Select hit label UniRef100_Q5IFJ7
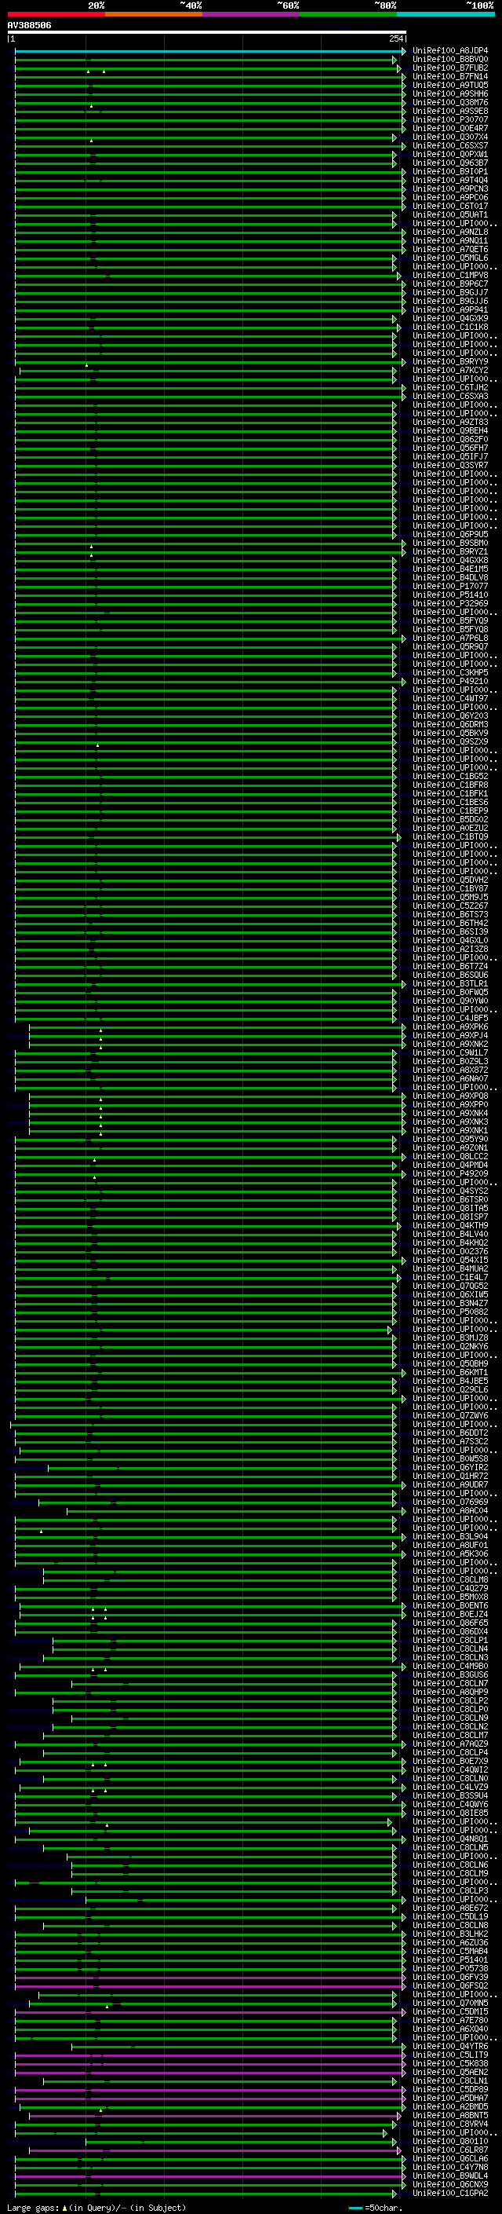The image size is (502, 2214). pos(450,456)
